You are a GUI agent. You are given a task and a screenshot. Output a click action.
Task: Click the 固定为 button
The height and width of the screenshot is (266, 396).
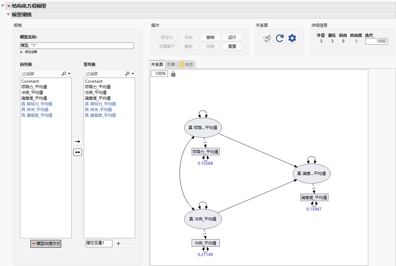coord(167,37)
